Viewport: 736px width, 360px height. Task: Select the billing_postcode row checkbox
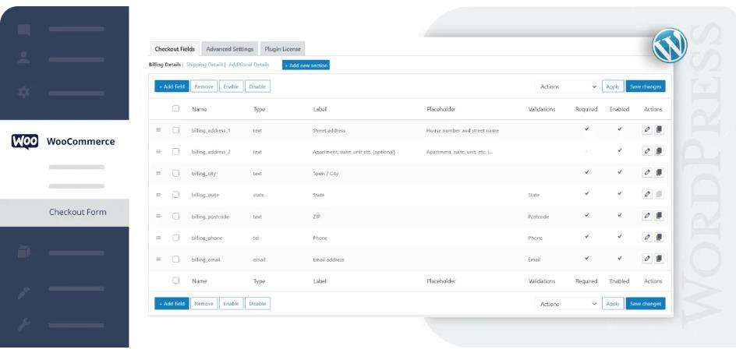pyautogui.click(x=175, y=216)
